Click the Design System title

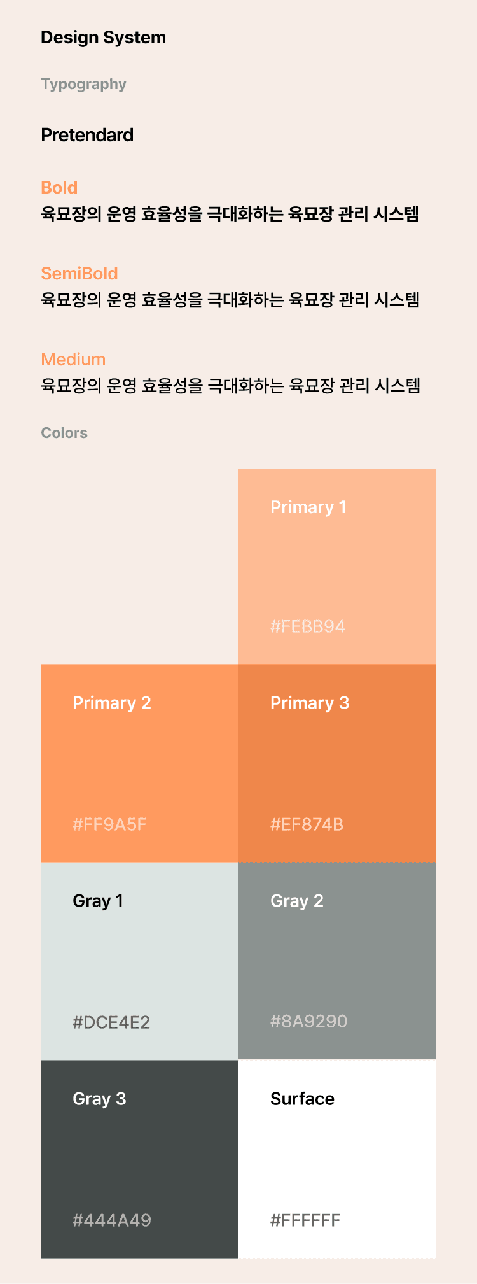104,38
